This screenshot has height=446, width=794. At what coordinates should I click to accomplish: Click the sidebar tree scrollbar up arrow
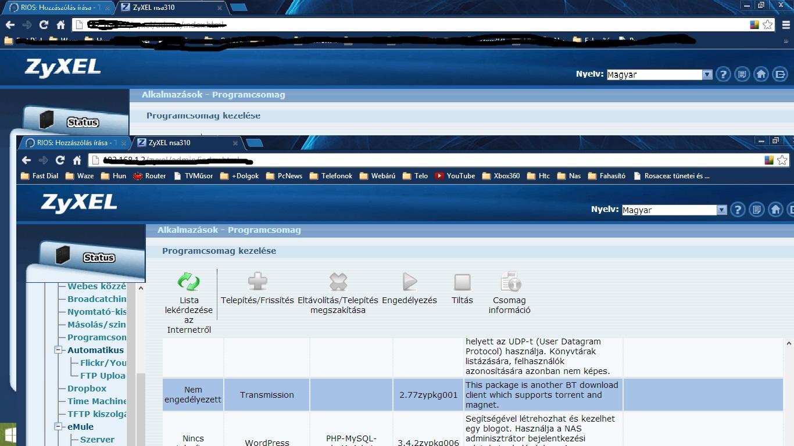140,288
